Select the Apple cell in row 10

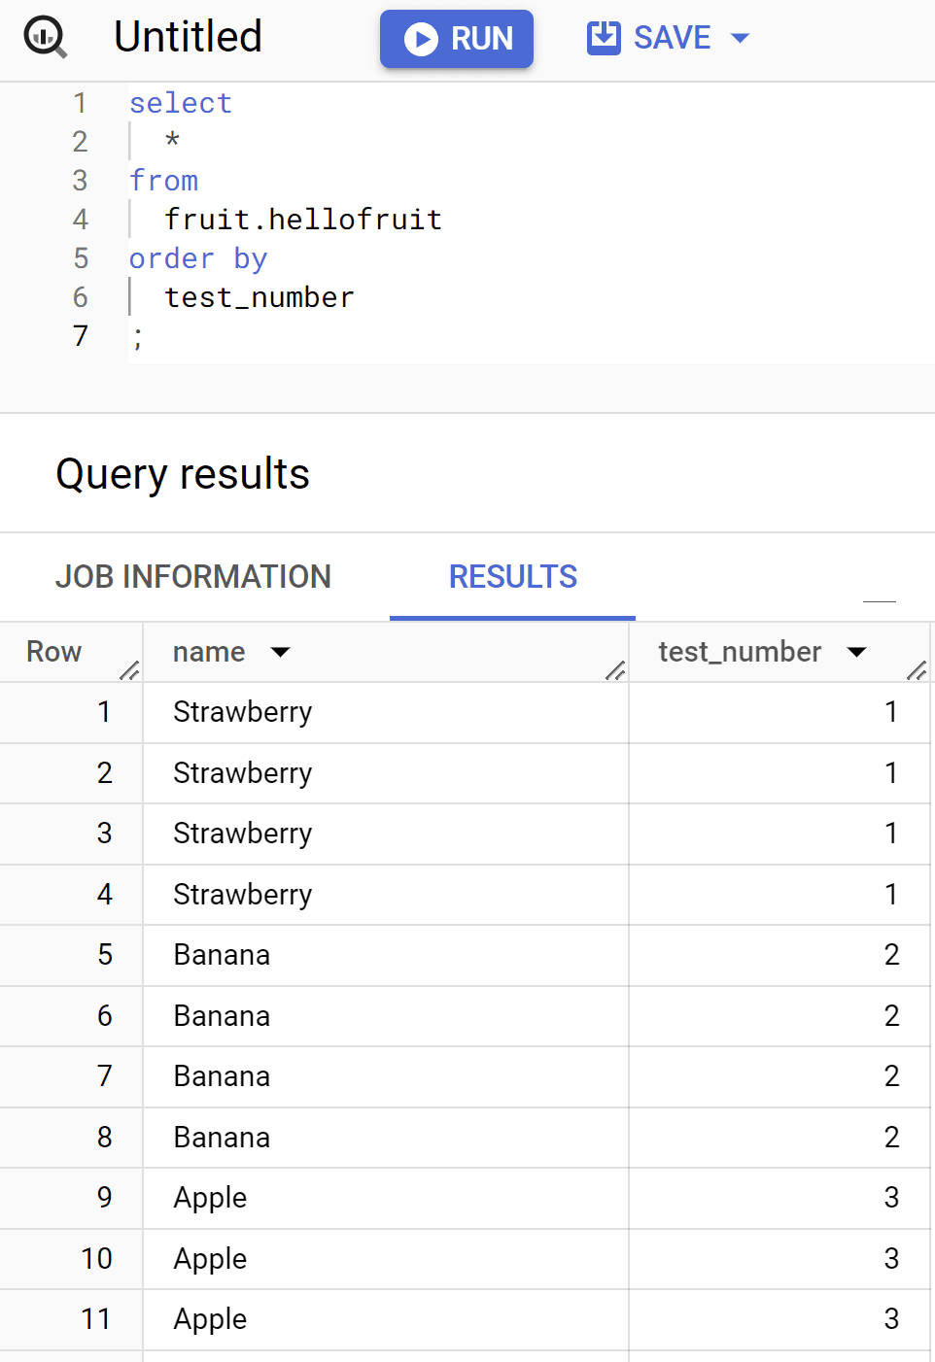386,1259
